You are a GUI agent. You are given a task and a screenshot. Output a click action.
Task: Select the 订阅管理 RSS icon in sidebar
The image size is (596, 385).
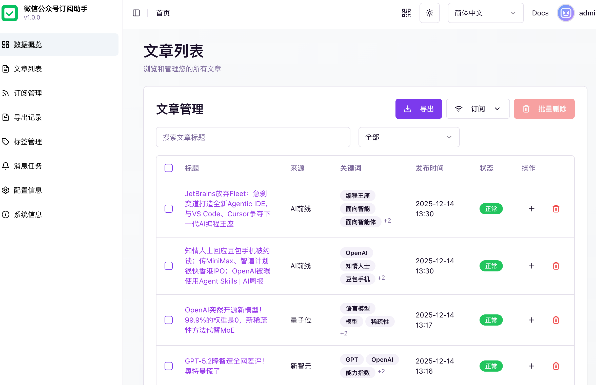(x=6, y=93)
